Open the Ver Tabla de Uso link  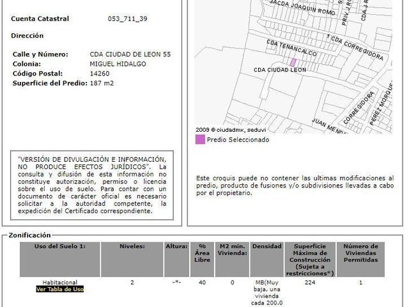(59, 289)
